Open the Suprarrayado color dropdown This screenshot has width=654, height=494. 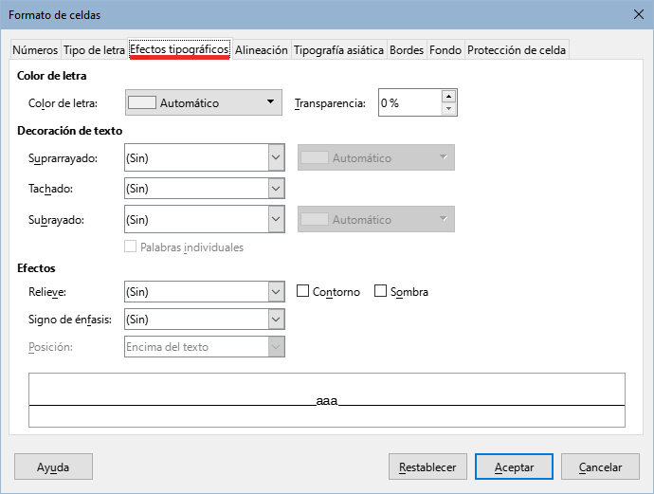click(x=375, y=157)
